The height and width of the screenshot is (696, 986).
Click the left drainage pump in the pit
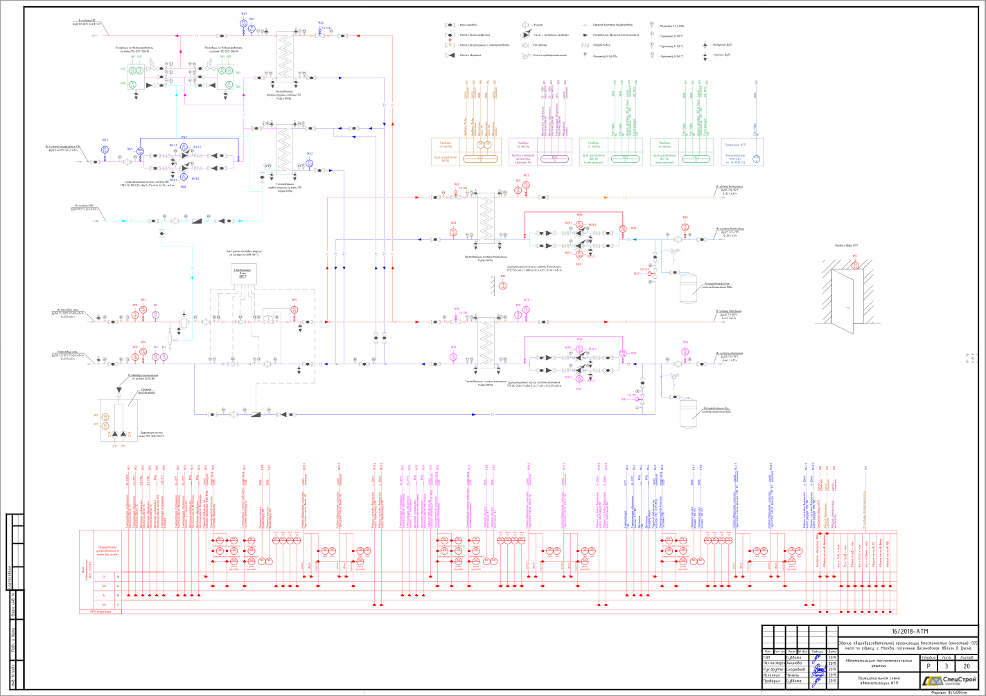point(115,434)
